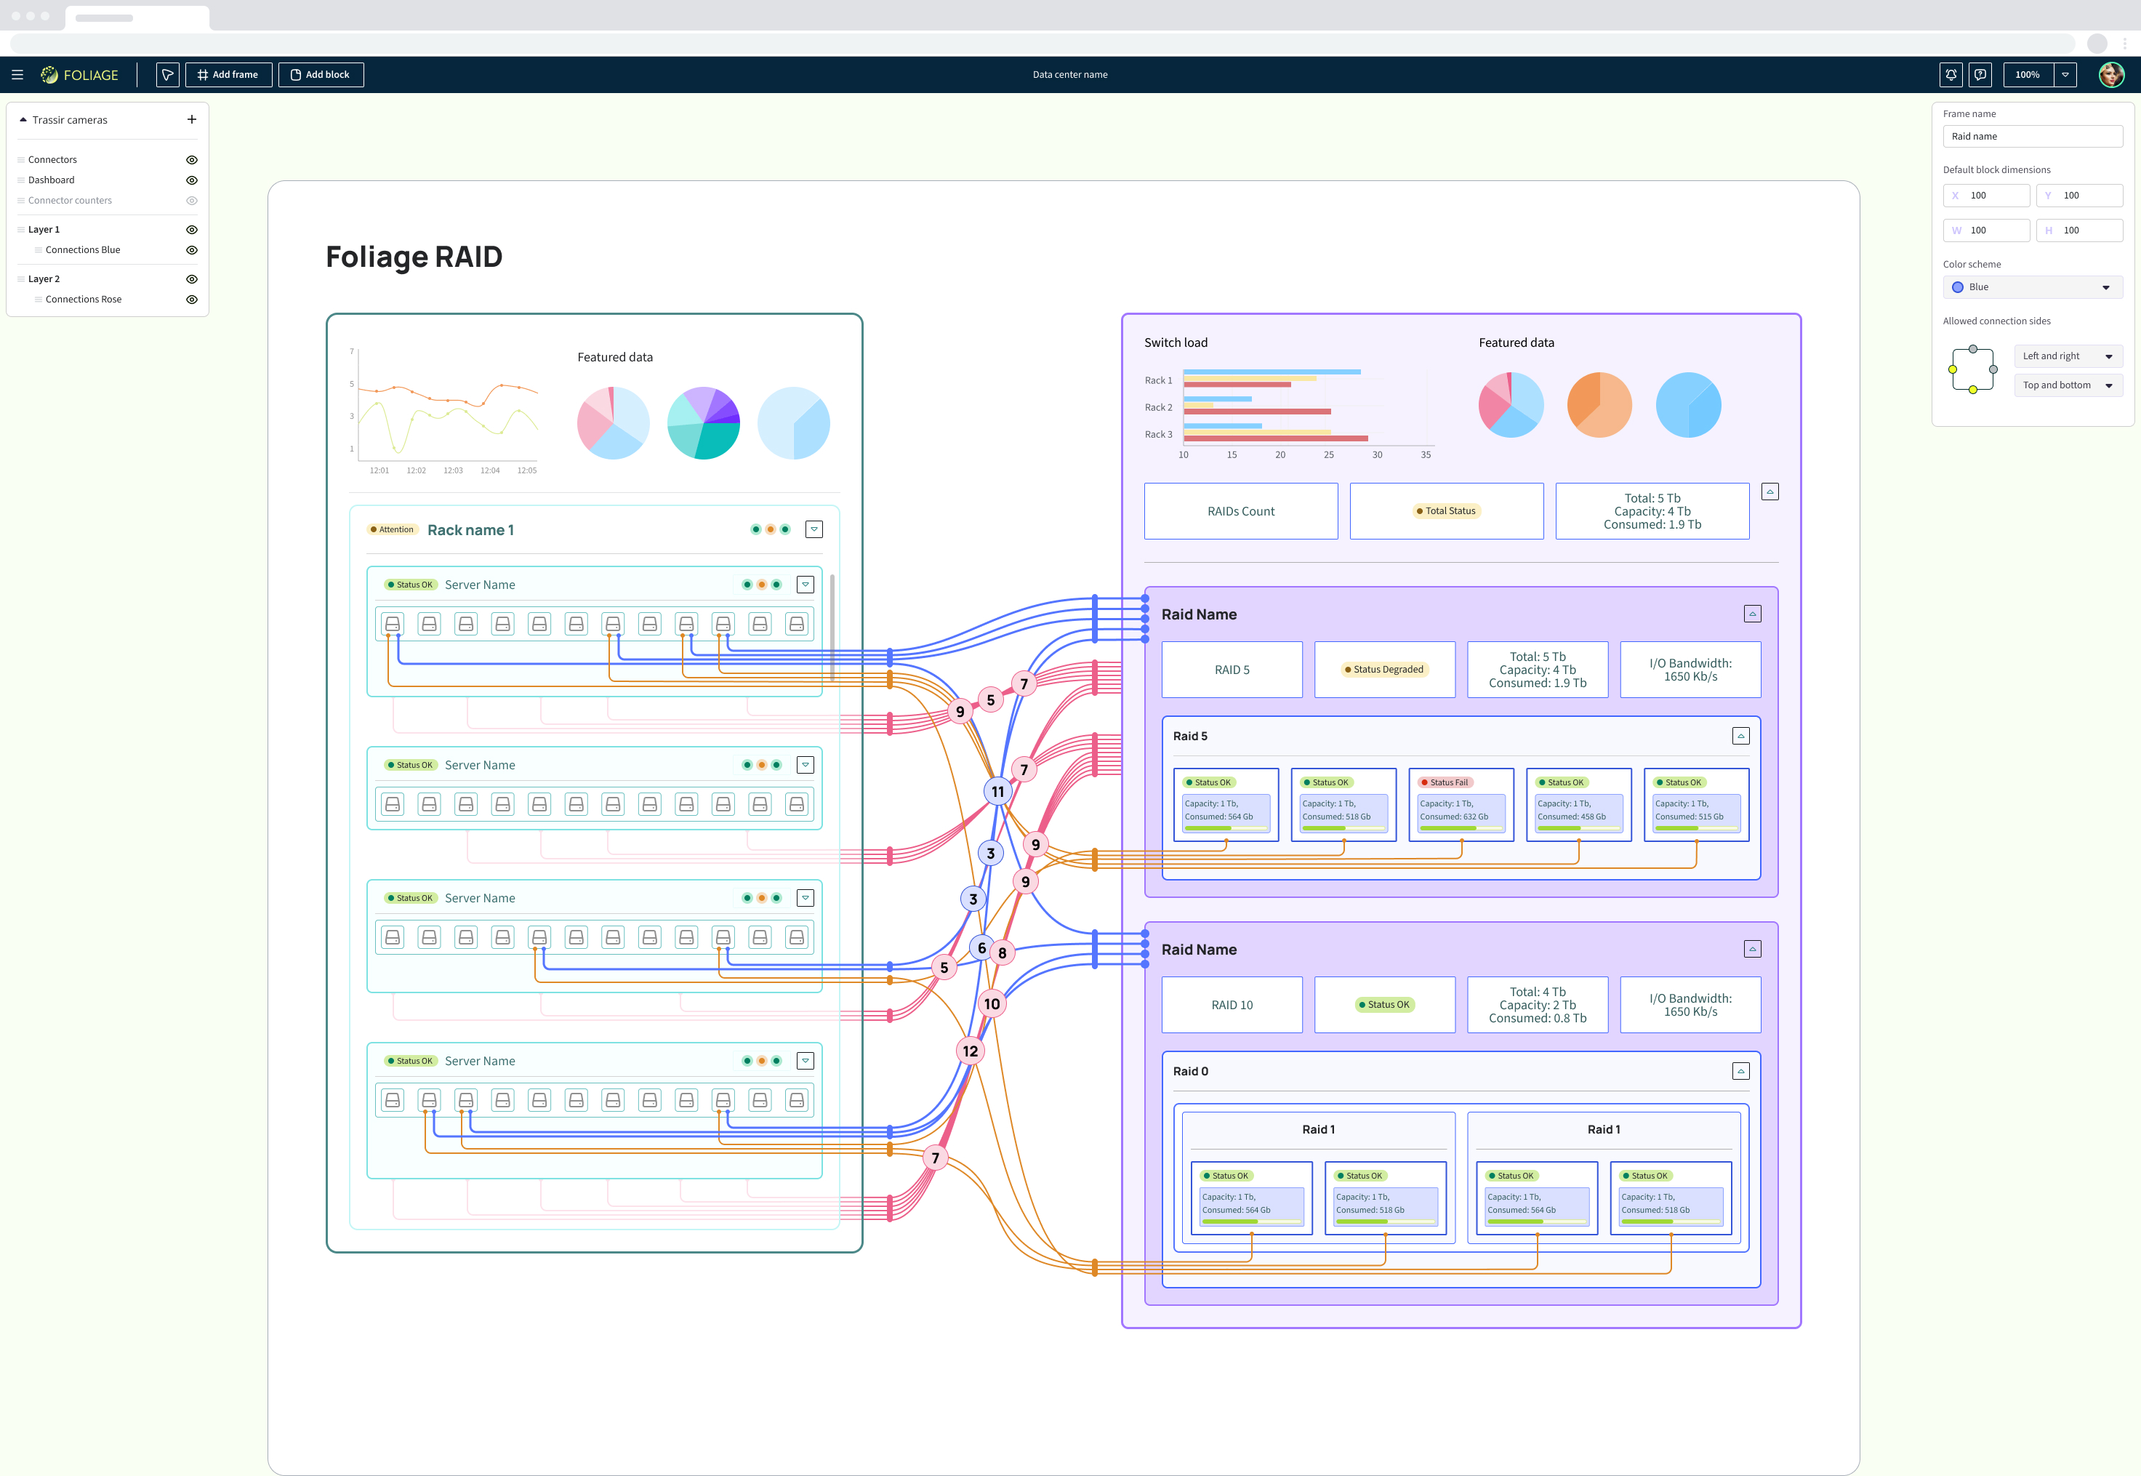This screenshot has height=1476, width=2141.
Task: Collapse the Raid 0 section
Action: [1740, 1071]
